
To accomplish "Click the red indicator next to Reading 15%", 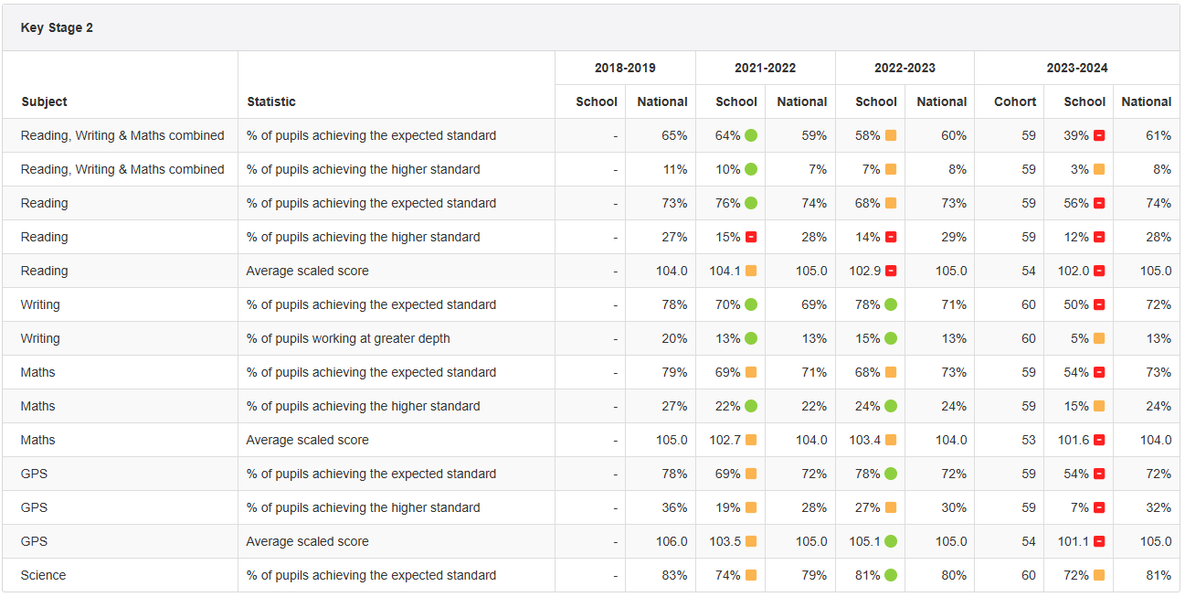I will [x=751, y=237].
